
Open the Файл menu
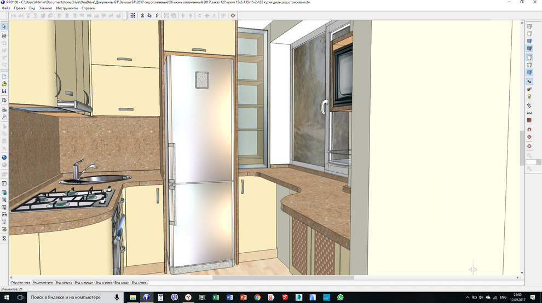pos(6,8)
